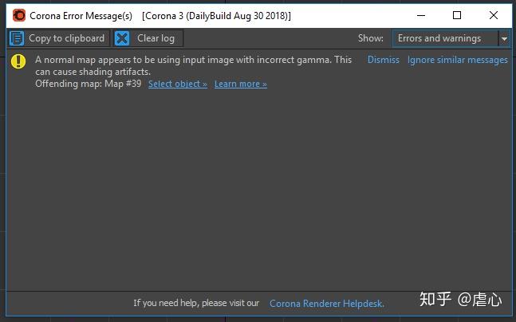This screenshot has height=322, width=516.
Task: Expand the Show filter dropdown arrow
Action: point(504,39)
